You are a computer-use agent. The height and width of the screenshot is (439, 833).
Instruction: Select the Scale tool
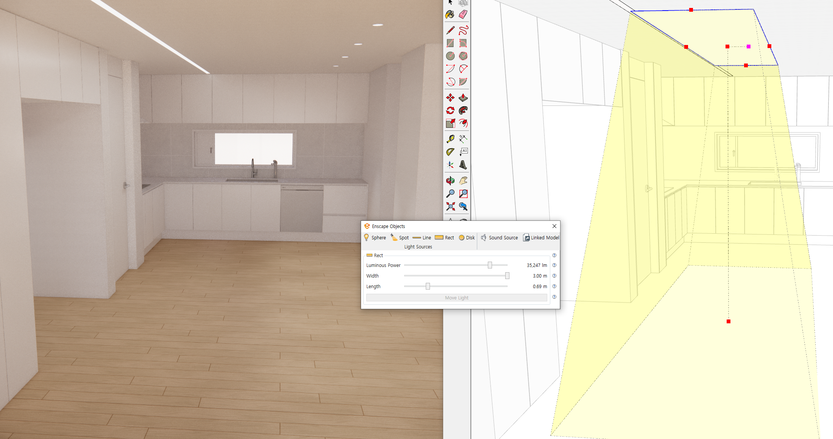450,123
